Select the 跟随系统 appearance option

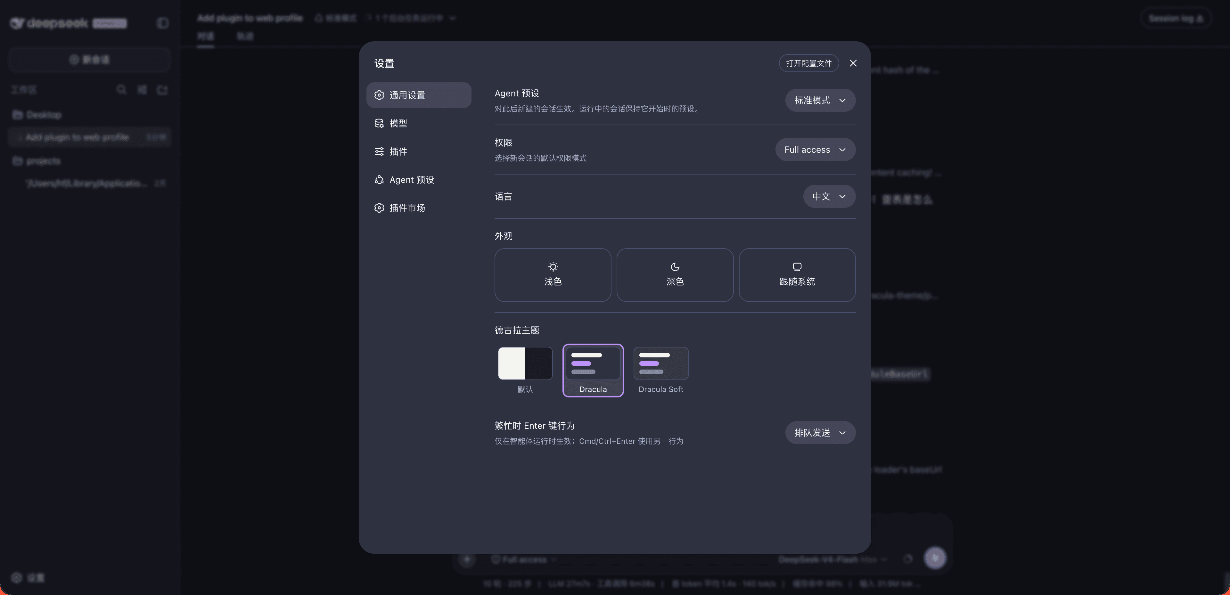797,275
